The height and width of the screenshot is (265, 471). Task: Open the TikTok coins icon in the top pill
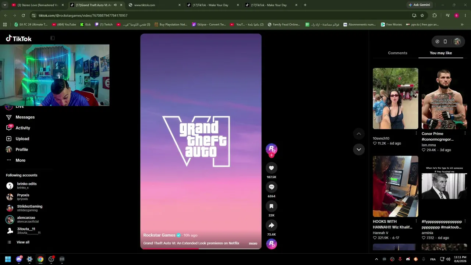click(x=437, y=42)
